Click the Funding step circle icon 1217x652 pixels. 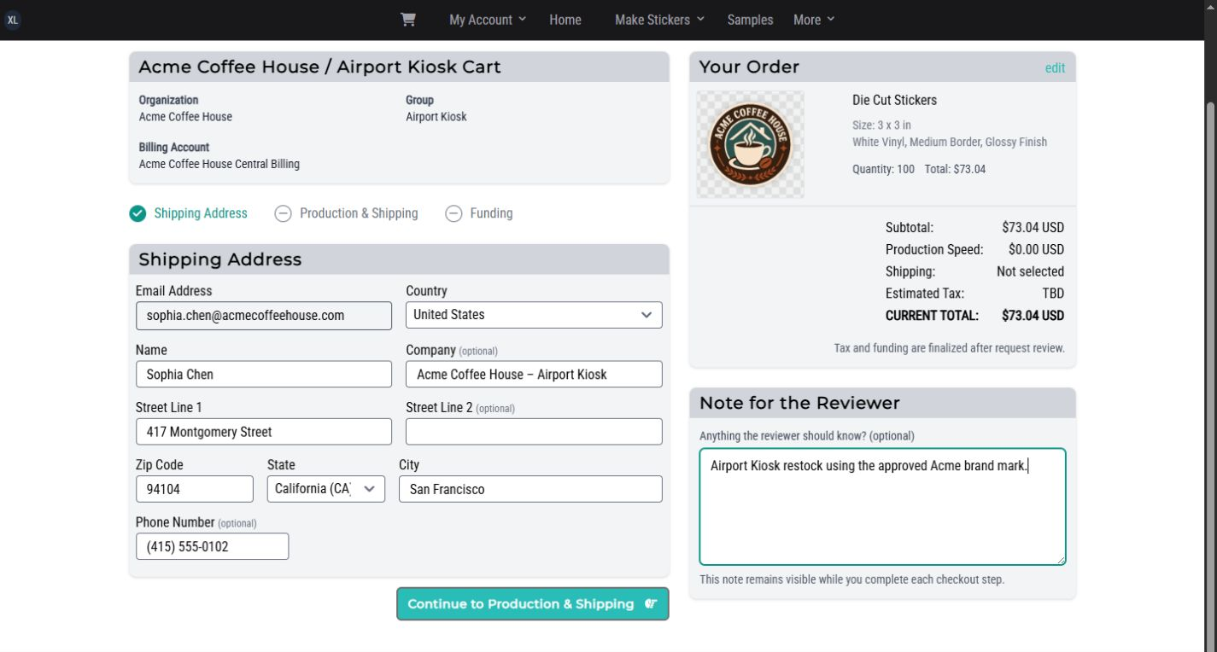click(x=453, y=213)
